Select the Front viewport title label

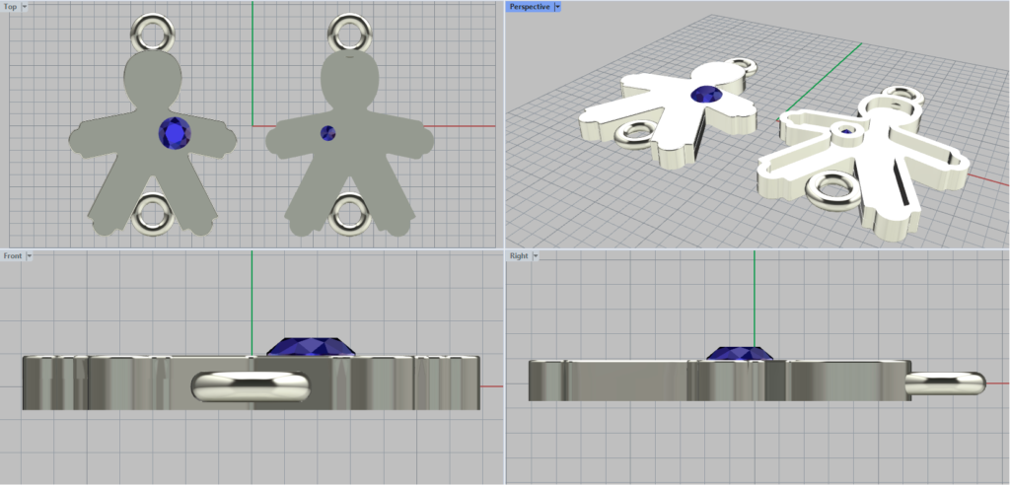tap(13, 256)
